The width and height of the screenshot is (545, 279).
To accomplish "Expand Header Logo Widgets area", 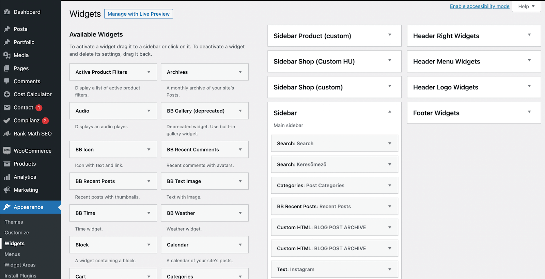I will 529,86.
